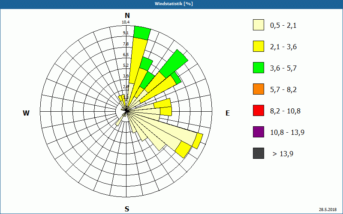Click the red 8,2 - 10,8 legend swatch
This screenshot has width=343, height=214.
tap(259, 110)
